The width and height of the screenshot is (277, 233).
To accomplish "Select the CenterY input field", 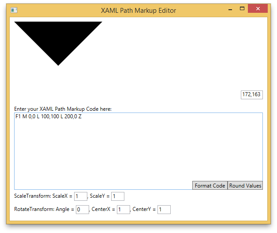I will point(164,210).
